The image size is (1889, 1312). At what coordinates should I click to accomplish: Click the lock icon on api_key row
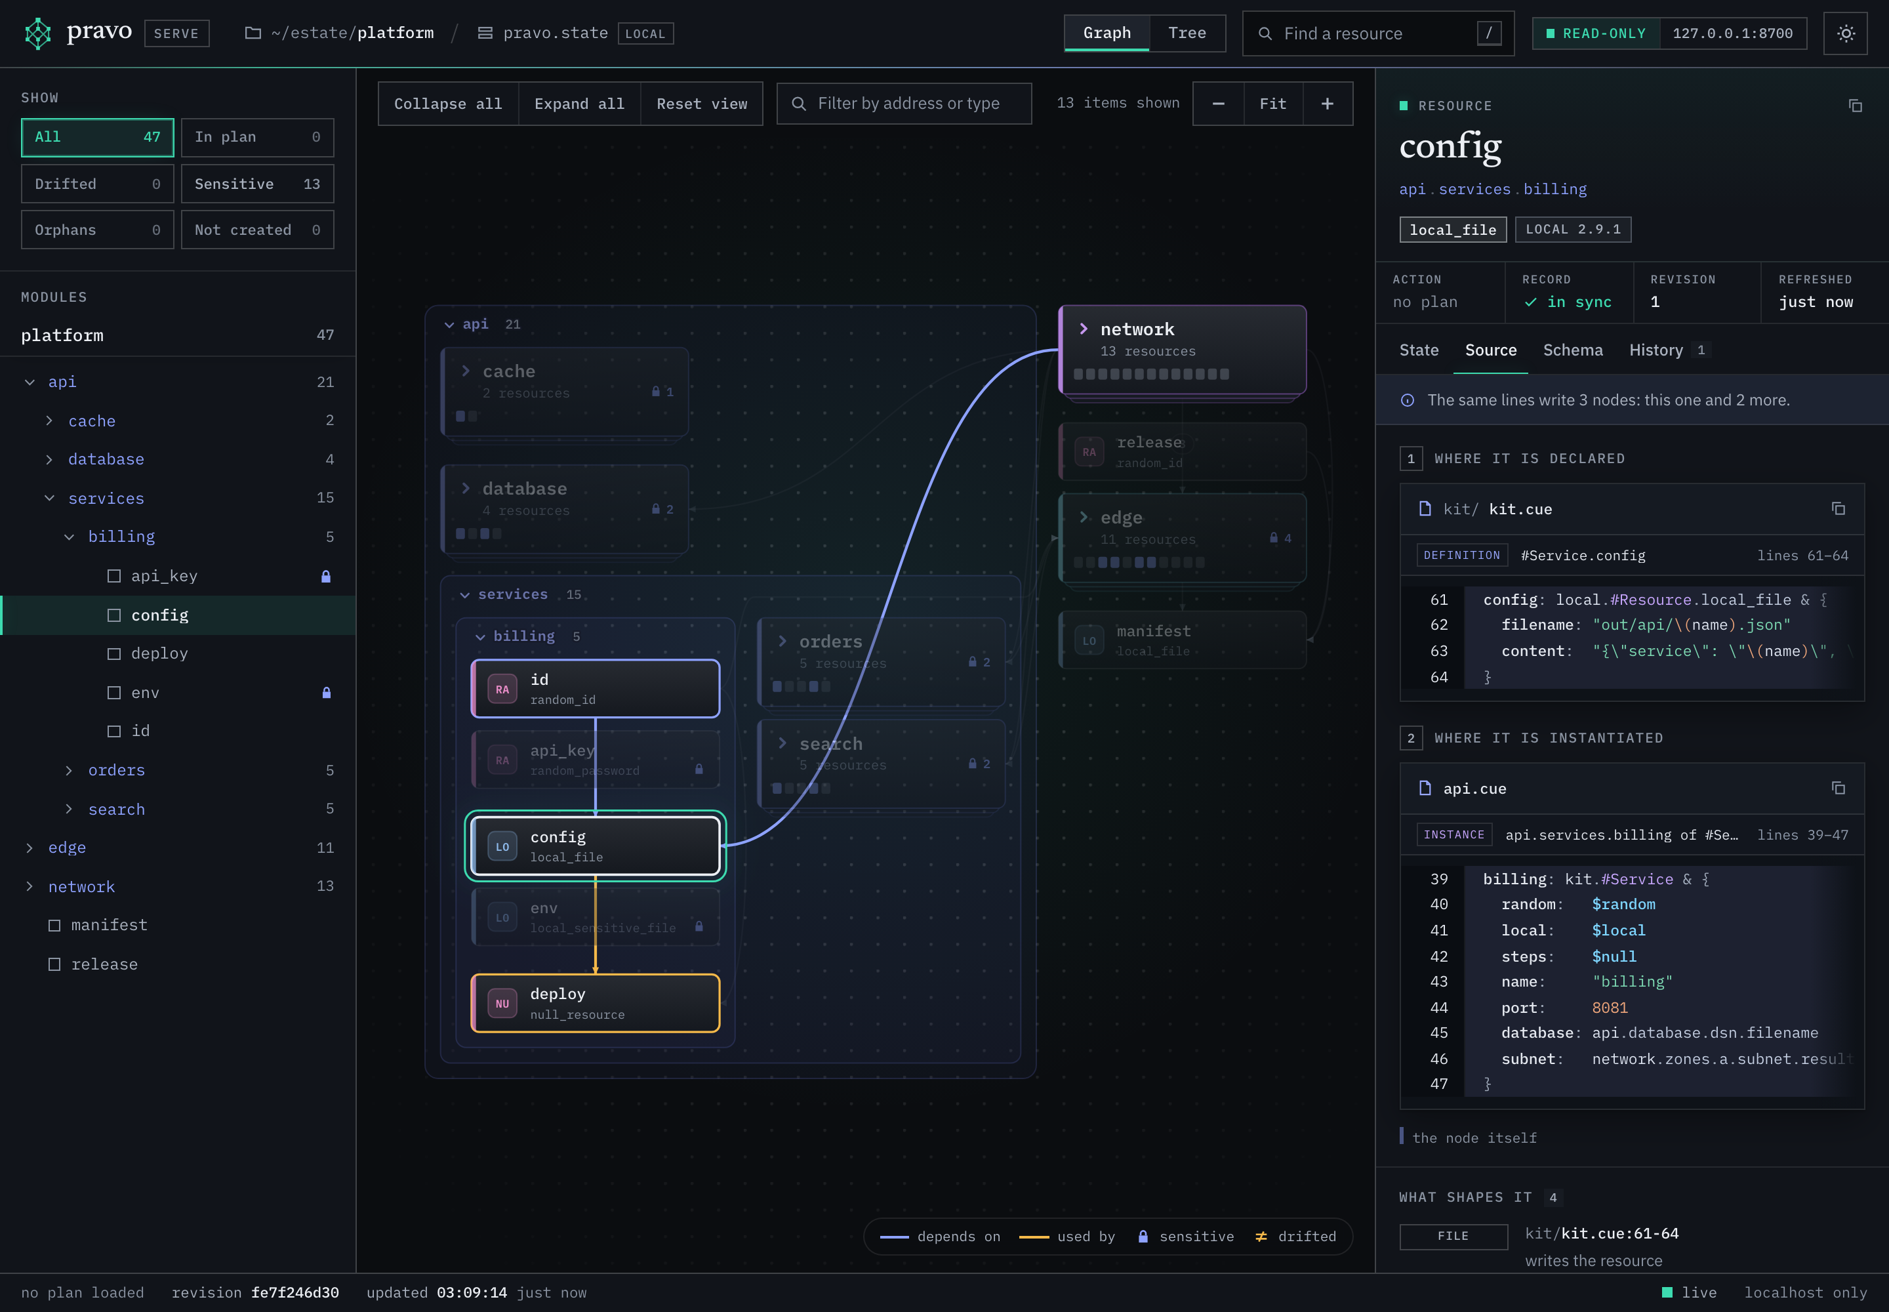pyautogui.click(x=325, y=576)
